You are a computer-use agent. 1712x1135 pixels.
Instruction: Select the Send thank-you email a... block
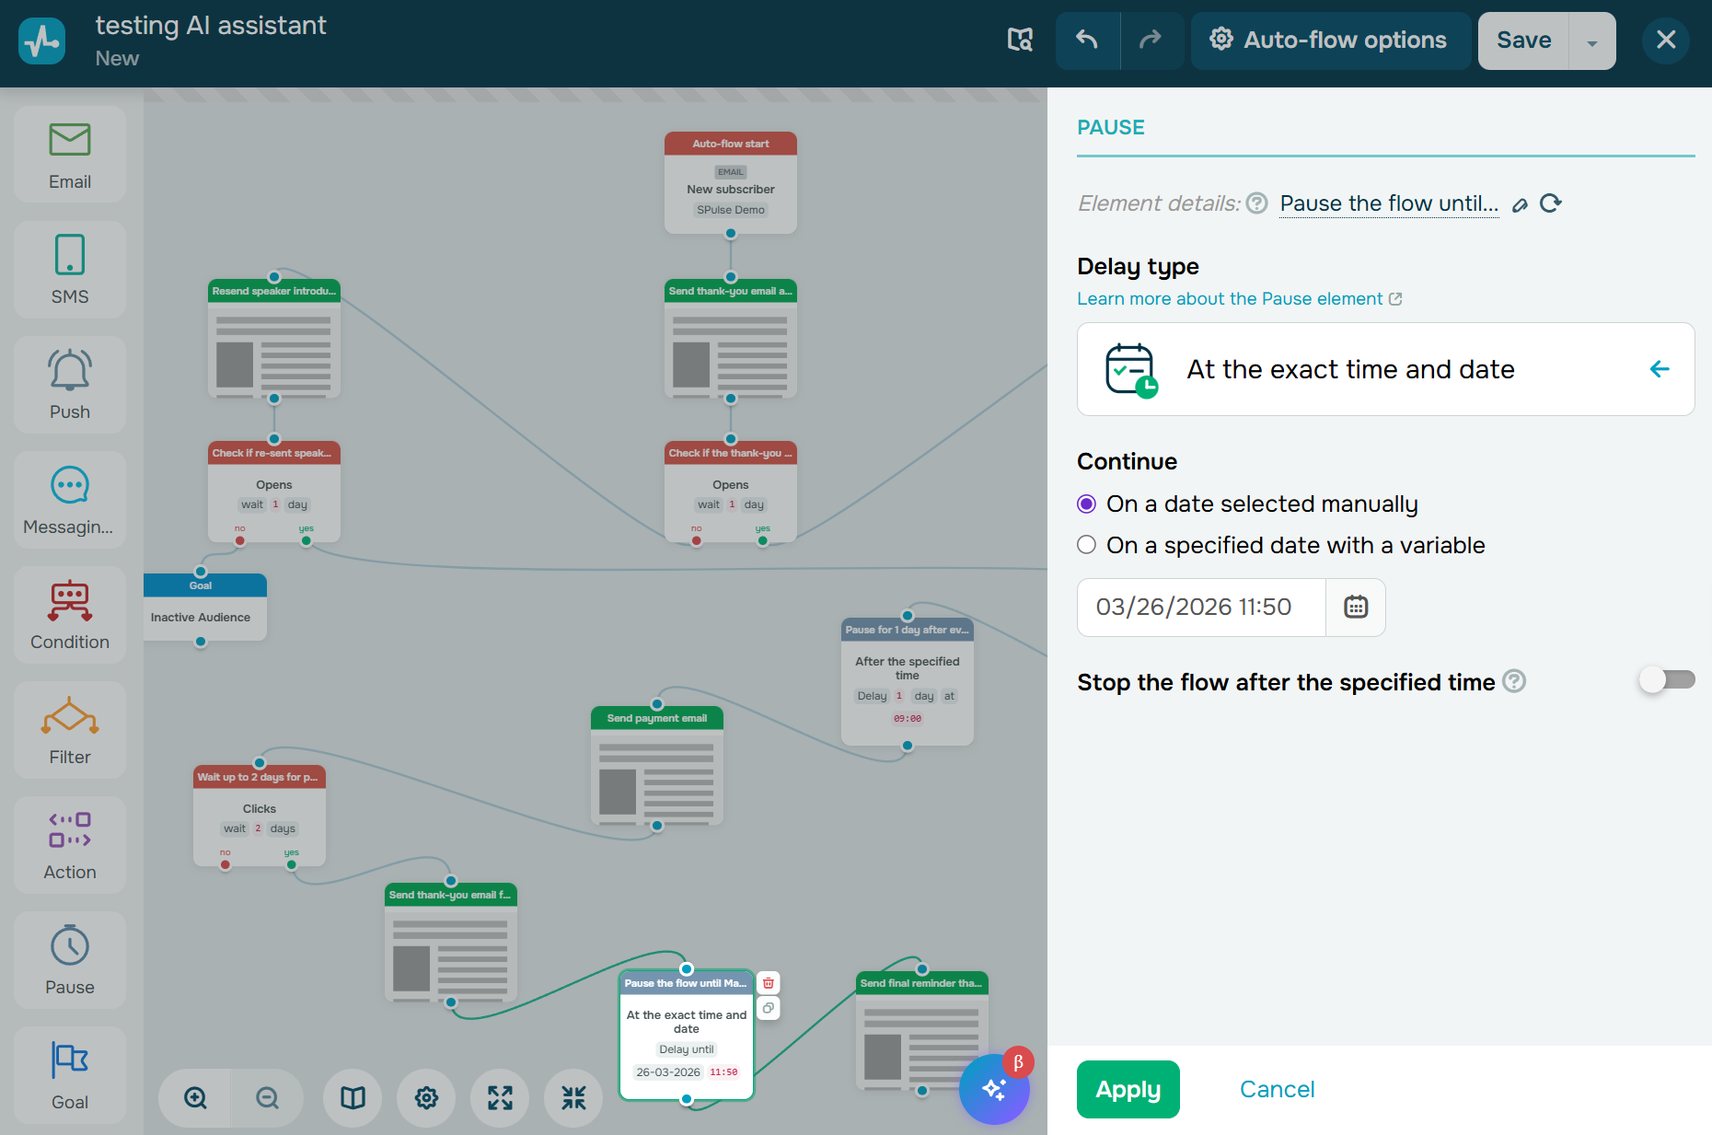(x=731, y=339)
